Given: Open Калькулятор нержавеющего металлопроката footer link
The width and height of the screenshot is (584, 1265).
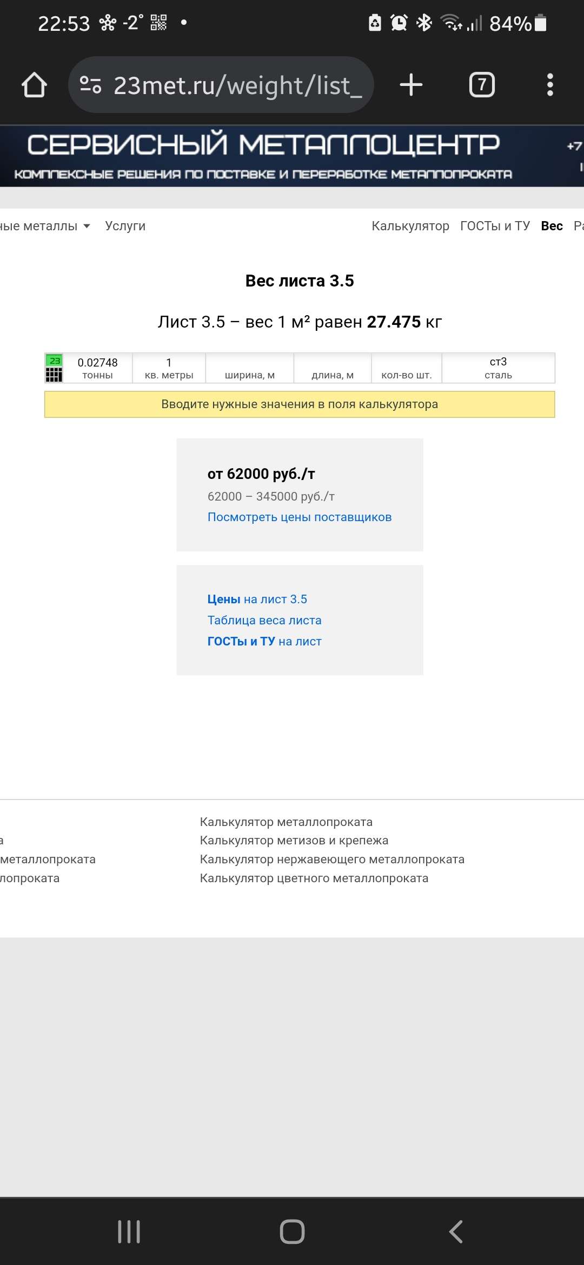Looking at the screenshot, I should point(332,859).
